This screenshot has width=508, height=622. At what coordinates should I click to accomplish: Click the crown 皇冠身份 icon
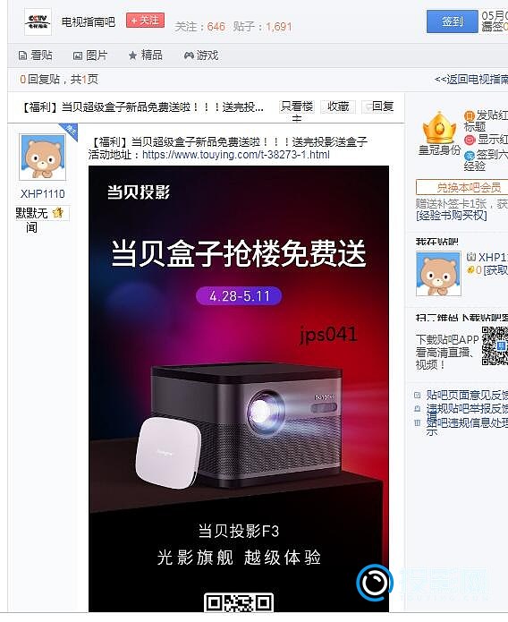439,129
